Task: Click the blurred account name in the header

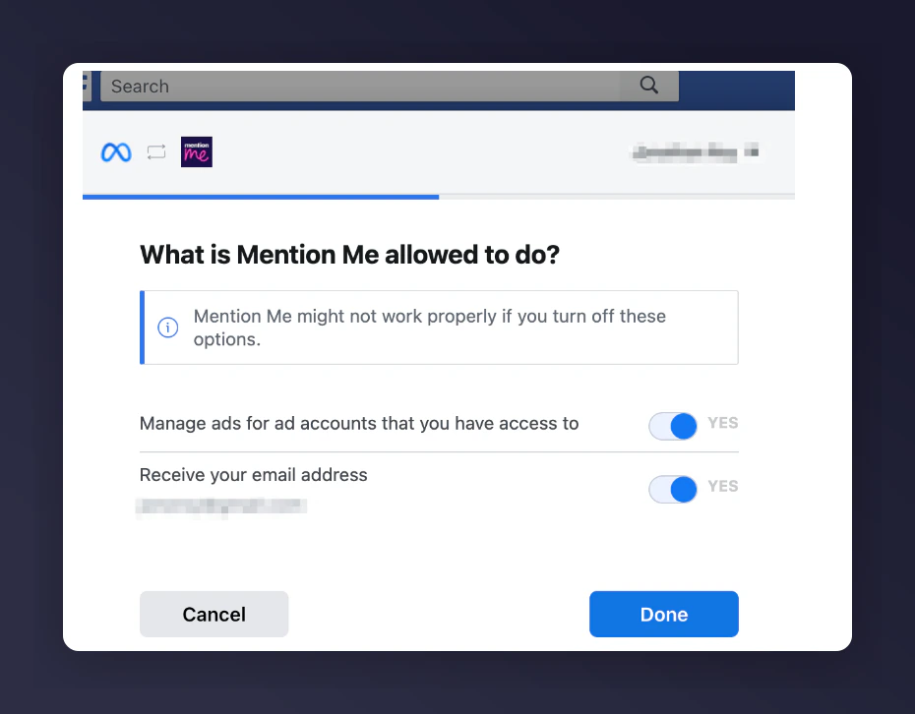Action: (695, 152)
